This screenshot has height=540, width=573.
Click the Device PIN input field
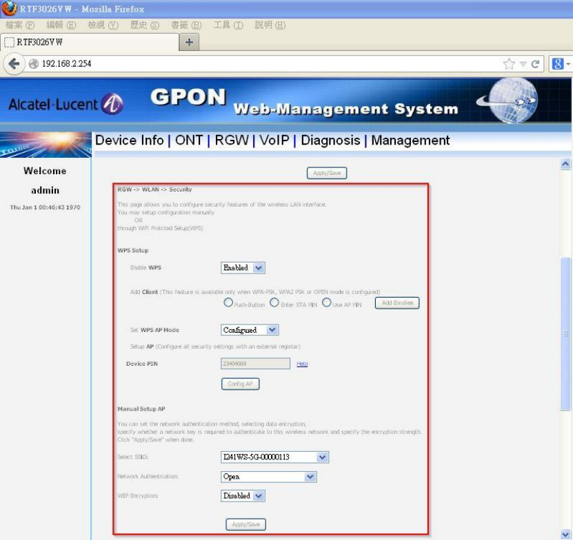tap(255, 364)
